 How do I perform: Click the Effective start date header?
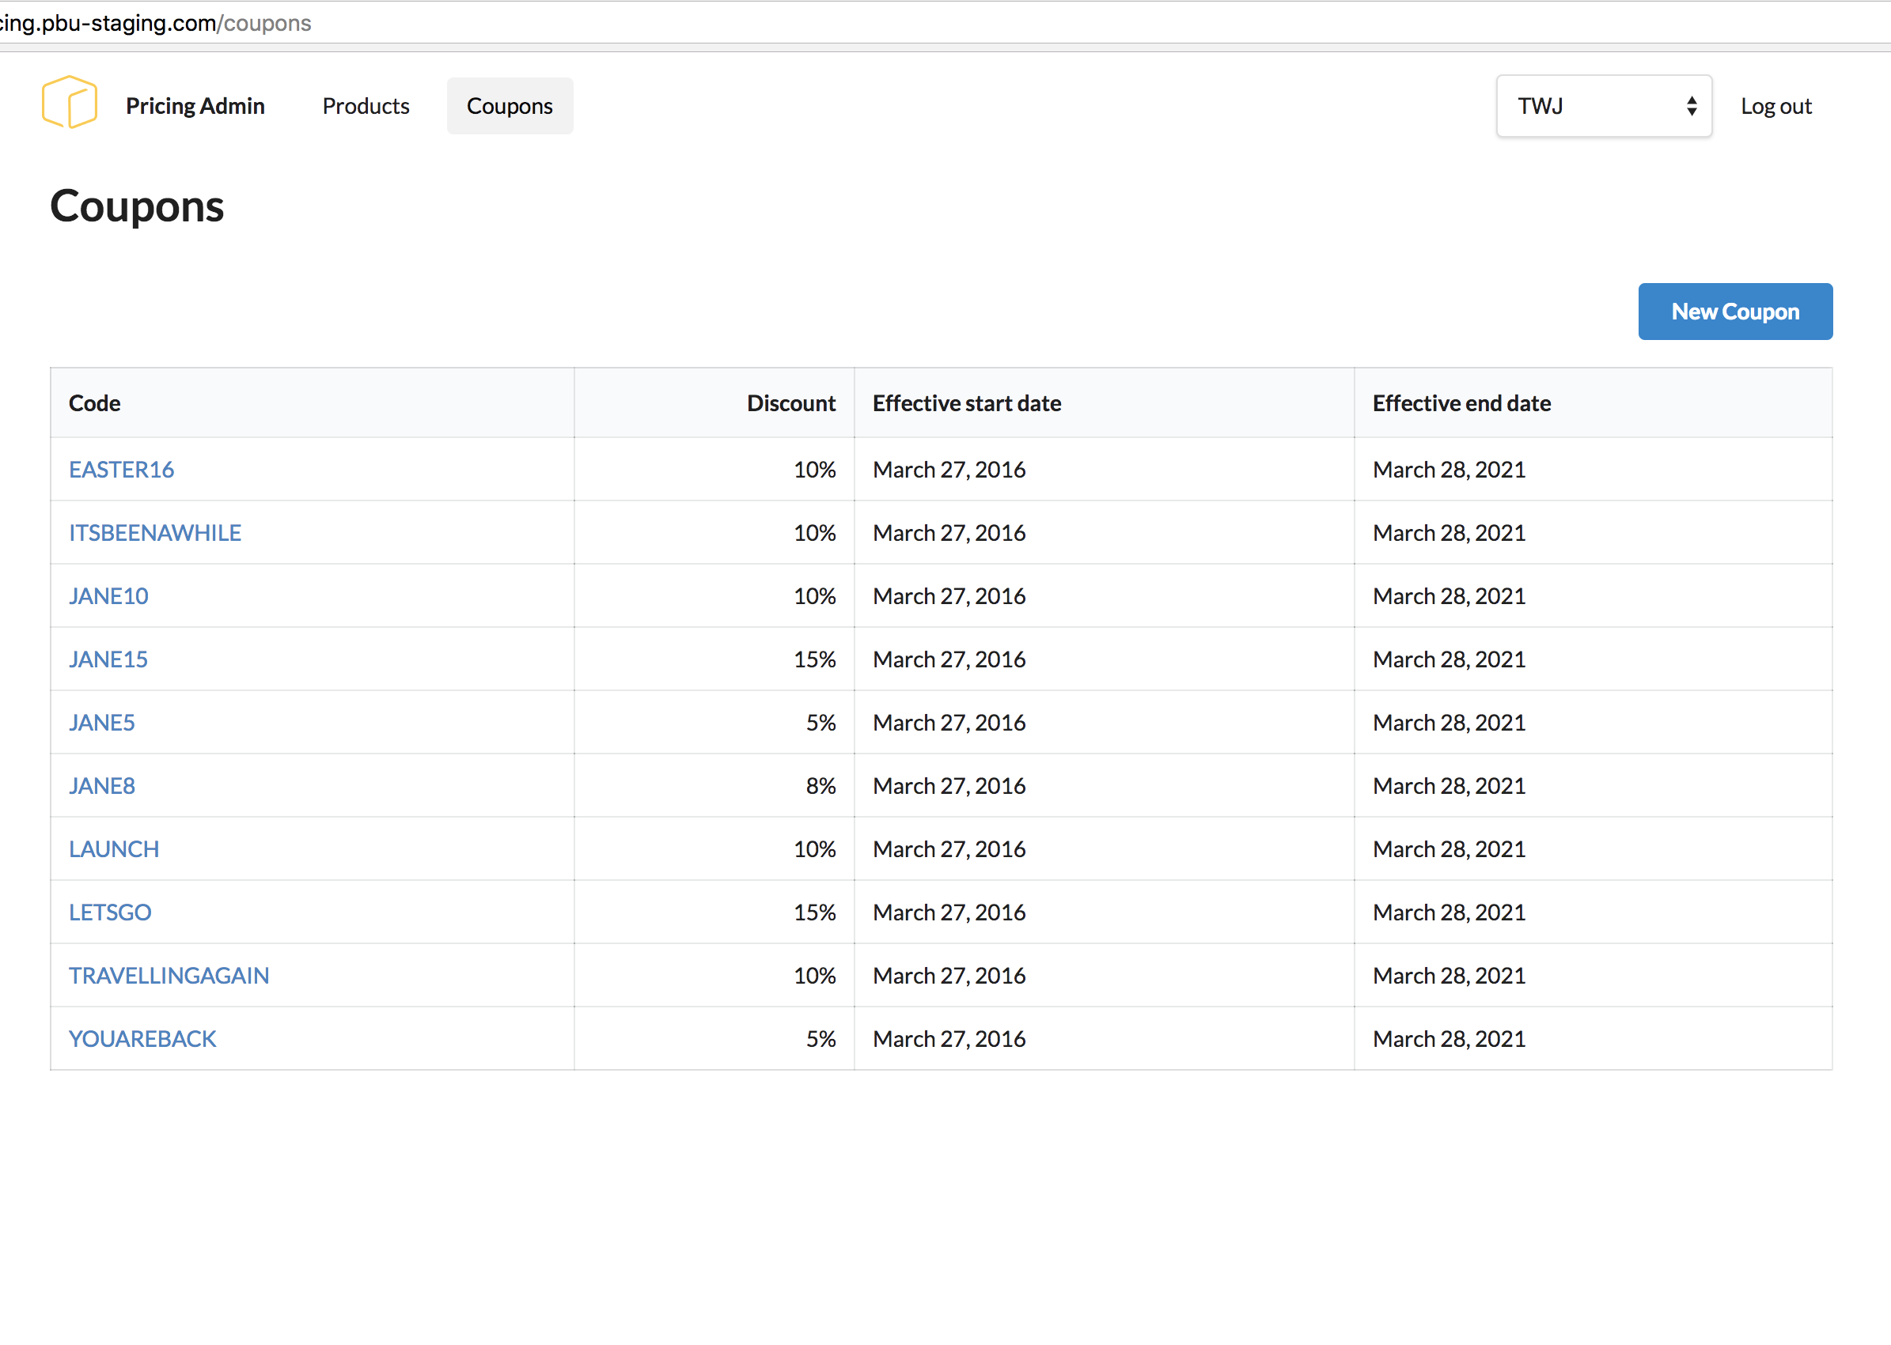966,403
